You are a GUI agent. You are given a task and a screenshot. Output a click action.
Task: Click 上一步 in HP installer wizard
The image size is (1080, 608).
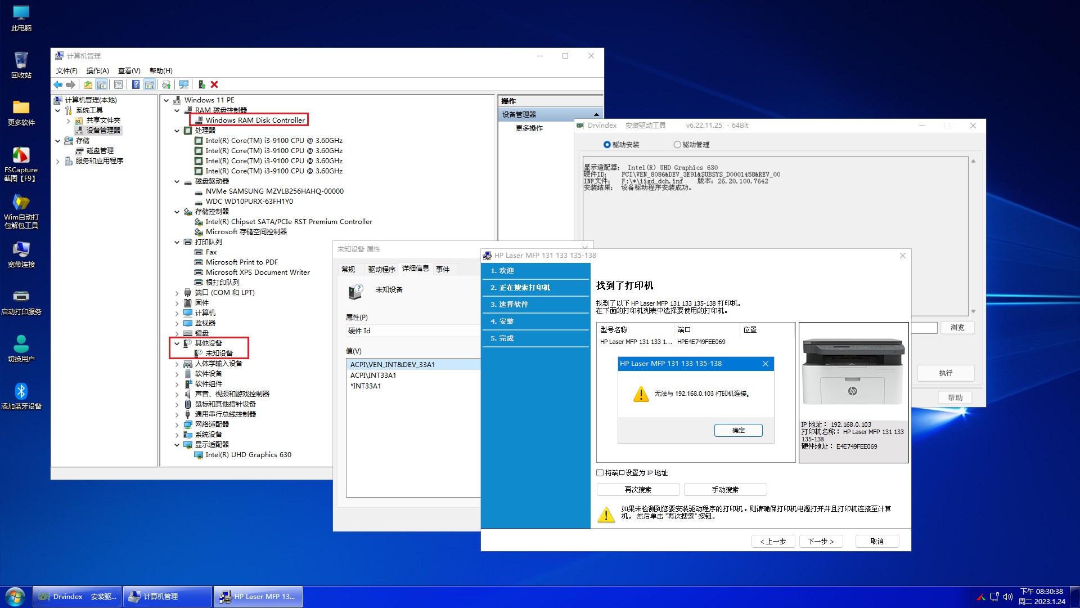pos(773,541)
